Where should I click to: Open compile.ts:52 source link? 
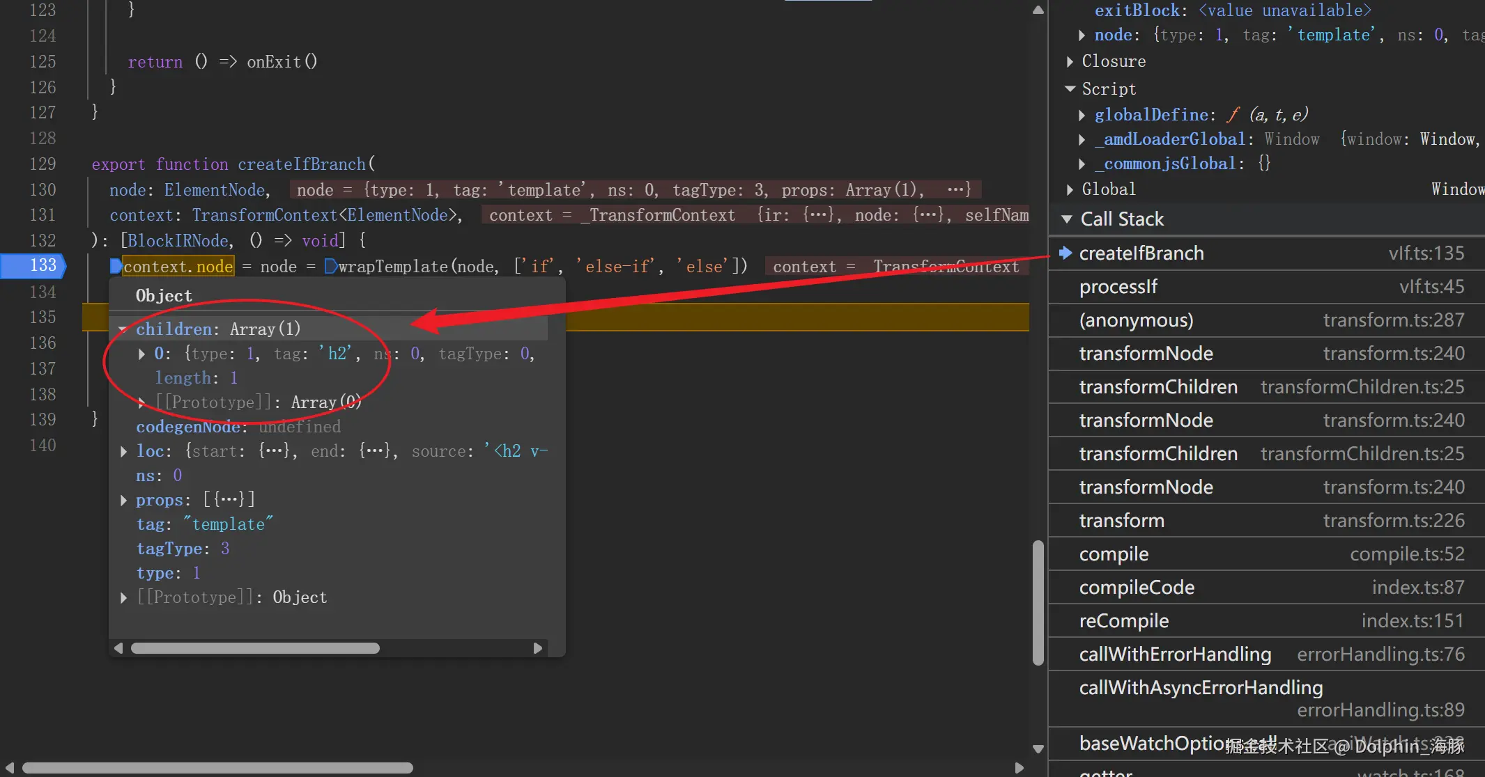(1407, 554)
